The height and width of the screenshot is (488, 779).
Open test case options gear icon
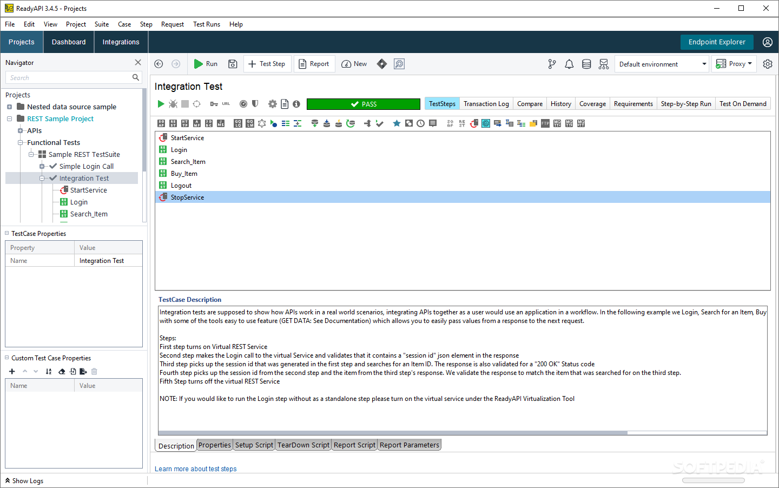pos(273,104)
